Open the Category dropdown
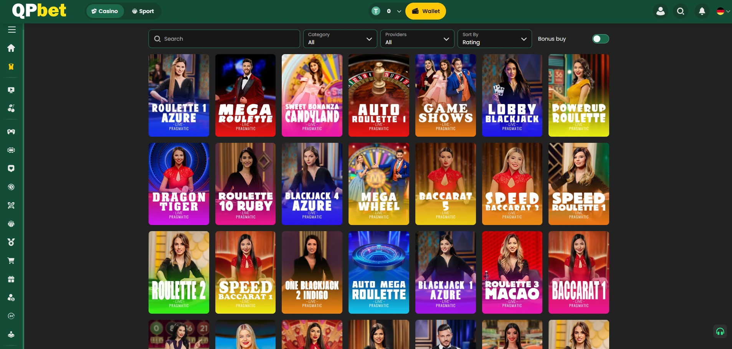The height and width of the screenshot is (349, 732). [x=340, y=39]
